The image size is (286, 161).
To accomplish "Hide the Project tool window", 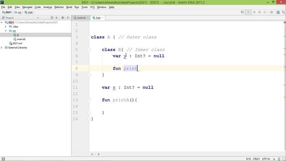I will (68, 18).
